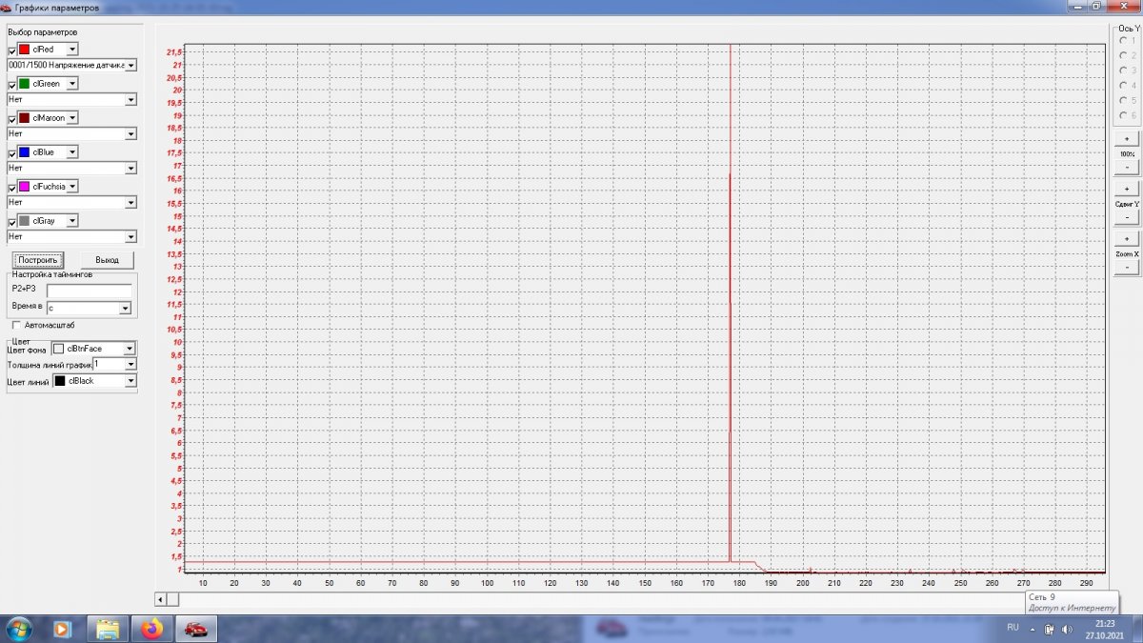
Task: Click the network tray icon
Action: coord(1049,629)
